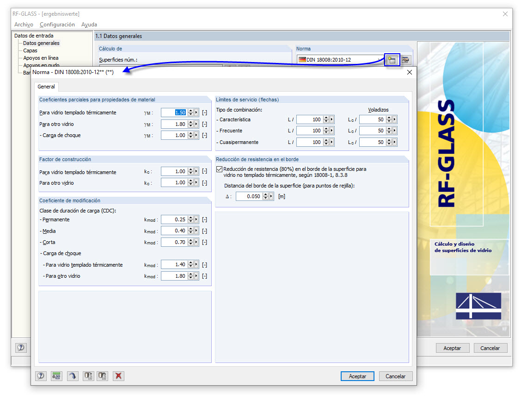Open arrow menu for Media kmod value
521x400 pixels.
click(x=196, y=231)
